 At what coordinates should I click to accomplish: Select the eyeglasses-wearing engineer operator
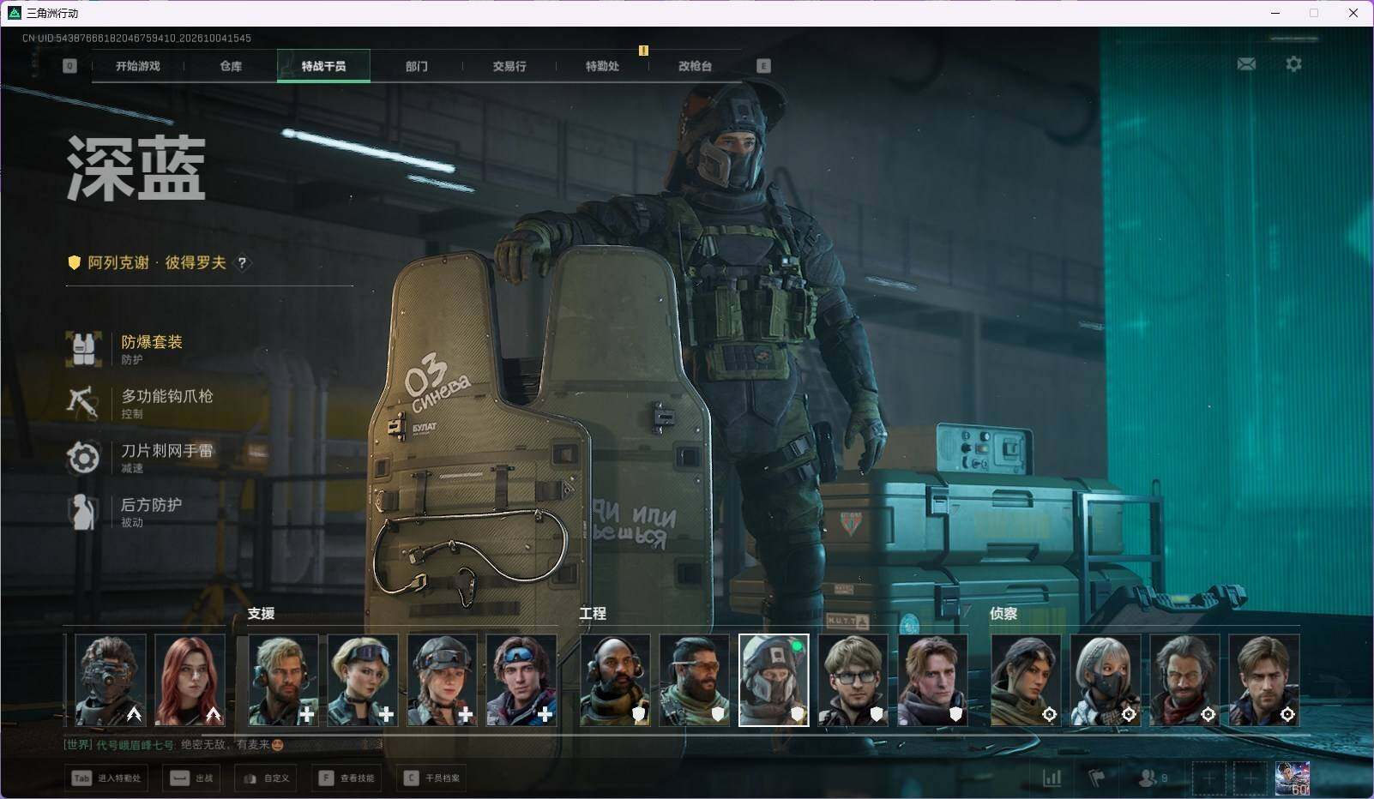853,681
